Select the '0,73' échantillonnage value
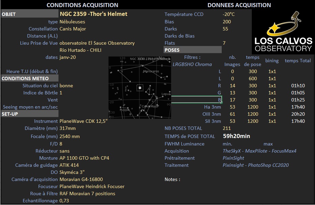The image size is (315, 205). pyautogui.click(x=64, y=201)
